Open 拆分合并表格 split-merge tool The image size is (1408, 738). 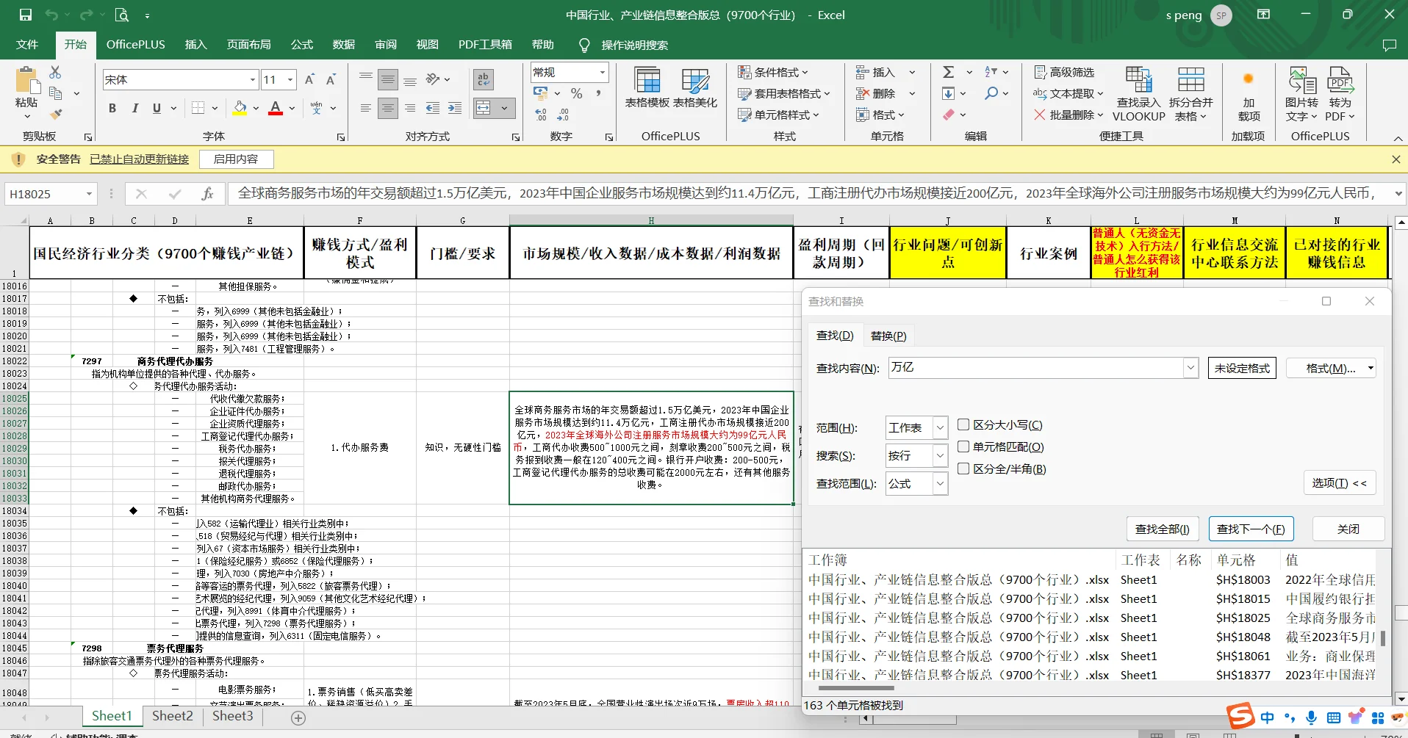[x=1190, y=94]
